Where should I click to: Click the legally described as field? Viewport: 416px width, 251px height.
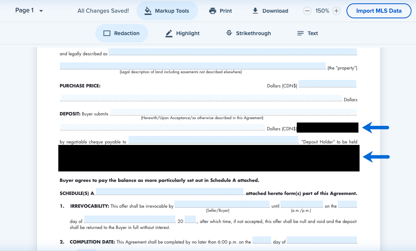233,52
